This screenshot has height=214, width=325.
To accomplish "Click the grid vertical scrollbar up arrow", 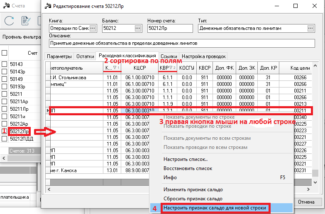I will click(x=315, y=66).
